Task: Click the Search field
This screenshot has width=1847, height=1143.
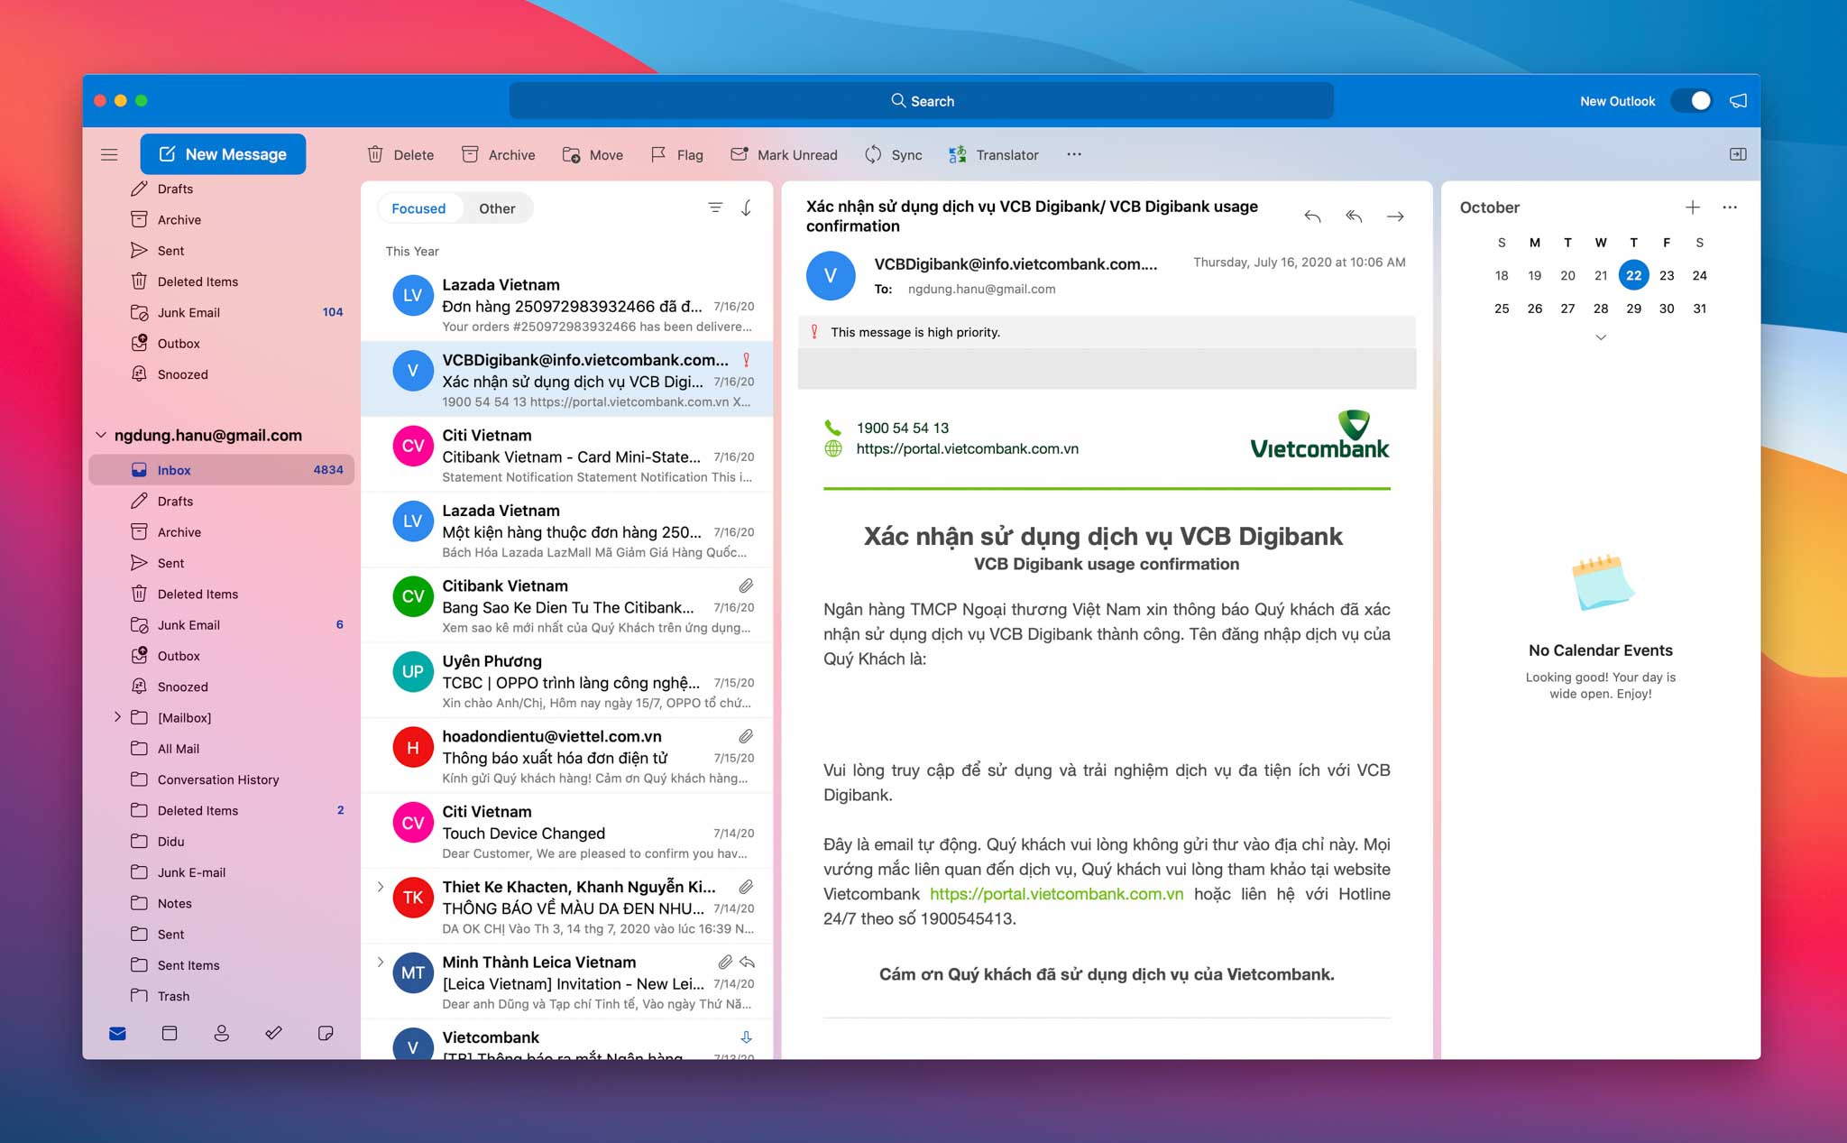Action: click(x=921, y=101)
